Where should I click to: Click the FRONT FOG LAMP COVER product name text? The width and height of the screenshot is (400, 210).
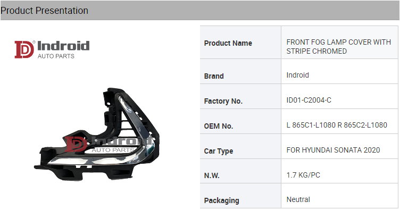(338, 46)
